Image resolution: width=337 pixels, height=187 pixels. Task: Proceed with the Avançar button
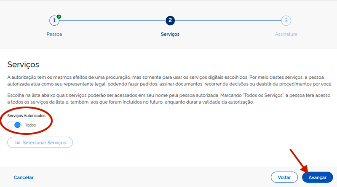tap(317, 177)
